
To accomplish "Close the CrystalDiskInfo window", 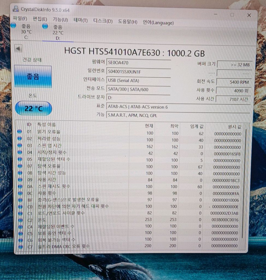I will pyautogui.click(x=249, y=15).
